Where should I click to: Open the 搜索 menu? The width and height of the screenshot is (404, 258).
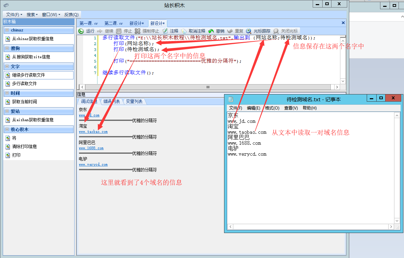(x=32, y=14)
